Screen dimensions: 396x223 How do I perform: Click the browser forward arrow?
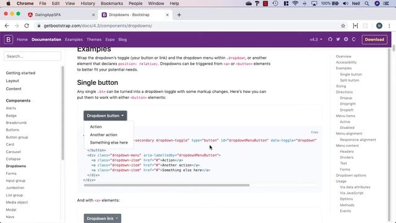tap(17, 26)
